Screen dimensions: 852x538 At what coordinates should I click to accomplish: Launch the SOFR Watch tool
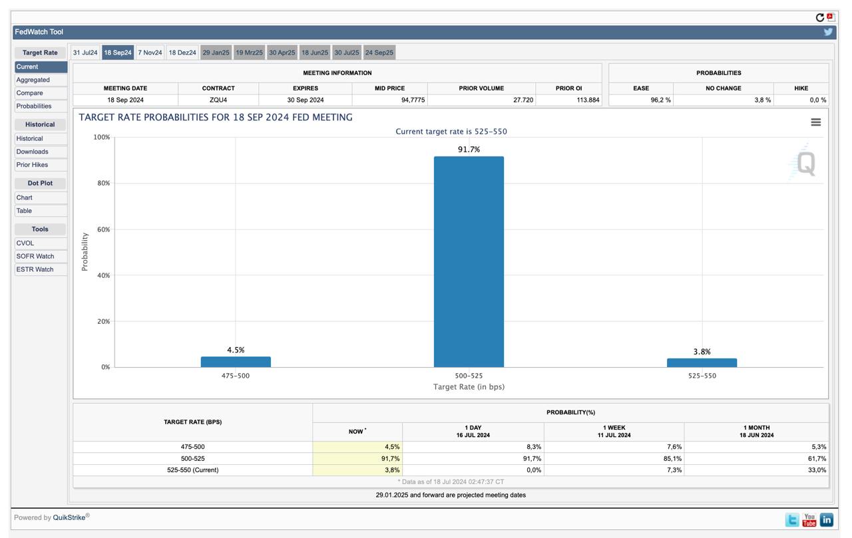pos(35,256)
